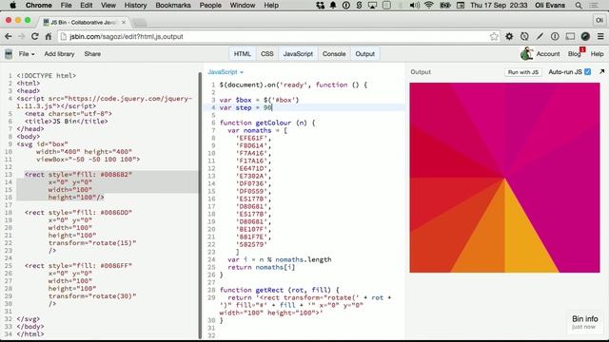609x342 pixels.
Task: Click the JS Bin logo icon
Action: click(9, 54)
